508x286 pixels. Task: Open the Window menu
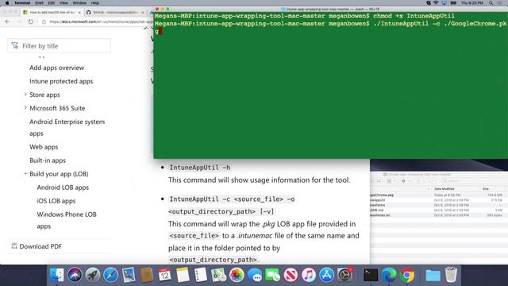tap(79, 3)
